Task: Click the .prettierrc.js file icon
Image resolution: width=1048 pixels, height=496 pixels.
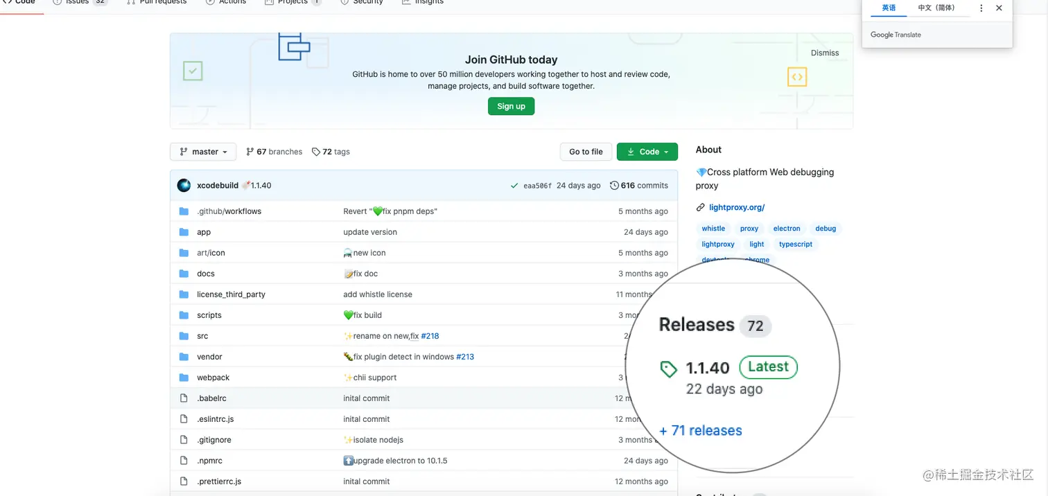Action: pos(184,481)
